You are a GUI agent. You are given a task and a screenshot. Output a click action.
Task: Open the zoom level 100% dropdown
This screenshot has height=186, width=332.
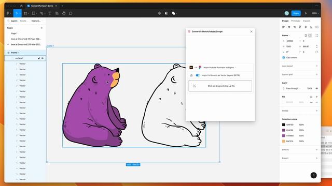(315, 13)
